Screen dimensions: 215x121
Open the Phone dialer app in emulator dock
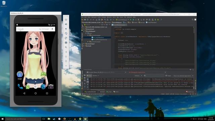pyautogui.click(x=20, y=87)
